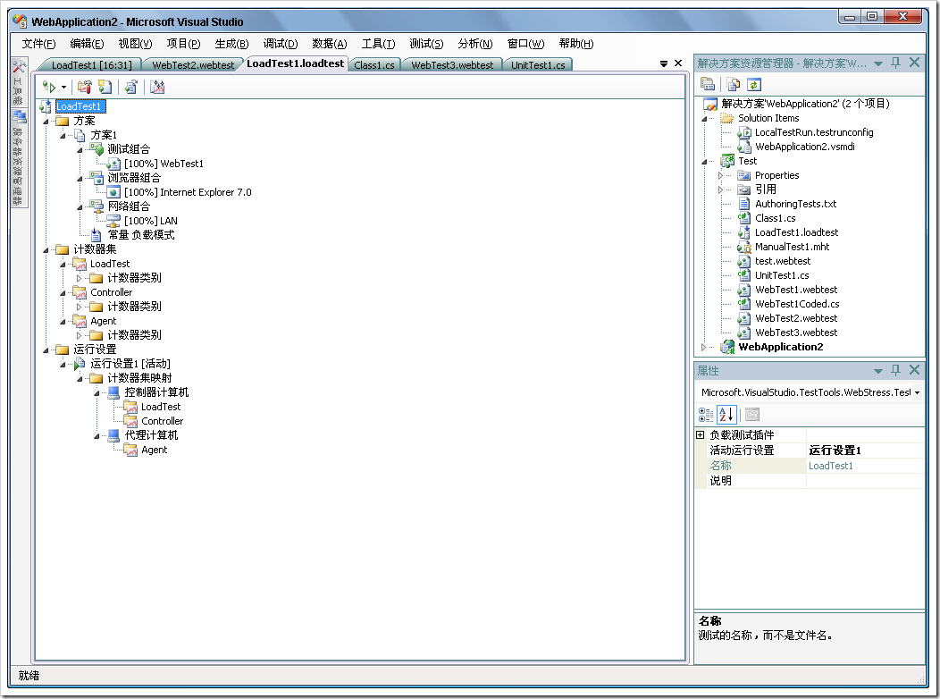940x699 pixels.
Task: Open the 测试(S) menu
Action: tap(426, 43)
